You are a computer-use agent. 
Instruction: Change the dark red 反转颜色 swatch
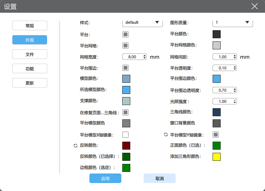click(126, 145)
